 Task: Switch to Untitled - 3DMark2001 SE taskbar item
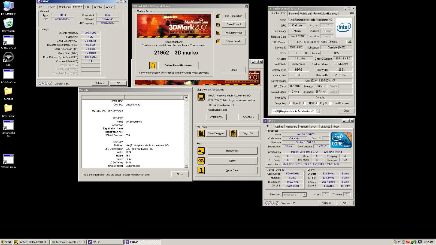pyautogui.click(x=31, y=242)
